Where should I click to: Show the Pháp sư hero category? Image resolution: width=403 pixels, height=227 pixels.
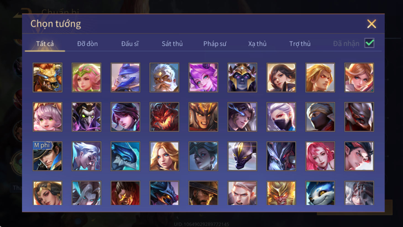point(215,44)
